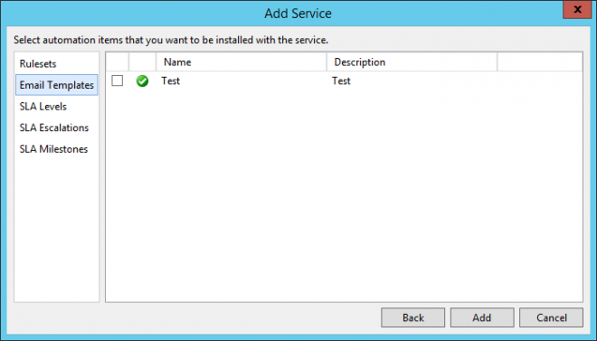Sort by the Description column header
The image size is (597, 341).
(412, 62)
